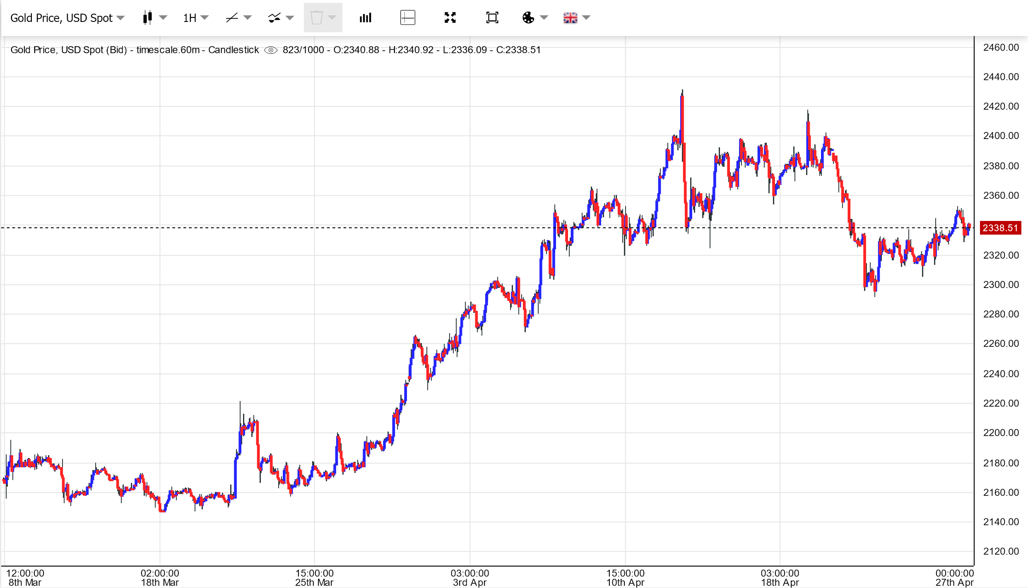Enable the crosshair cursor tool

coord(407,18)
